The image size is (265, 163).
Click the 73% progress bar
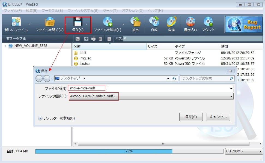[x=129, y=151]
